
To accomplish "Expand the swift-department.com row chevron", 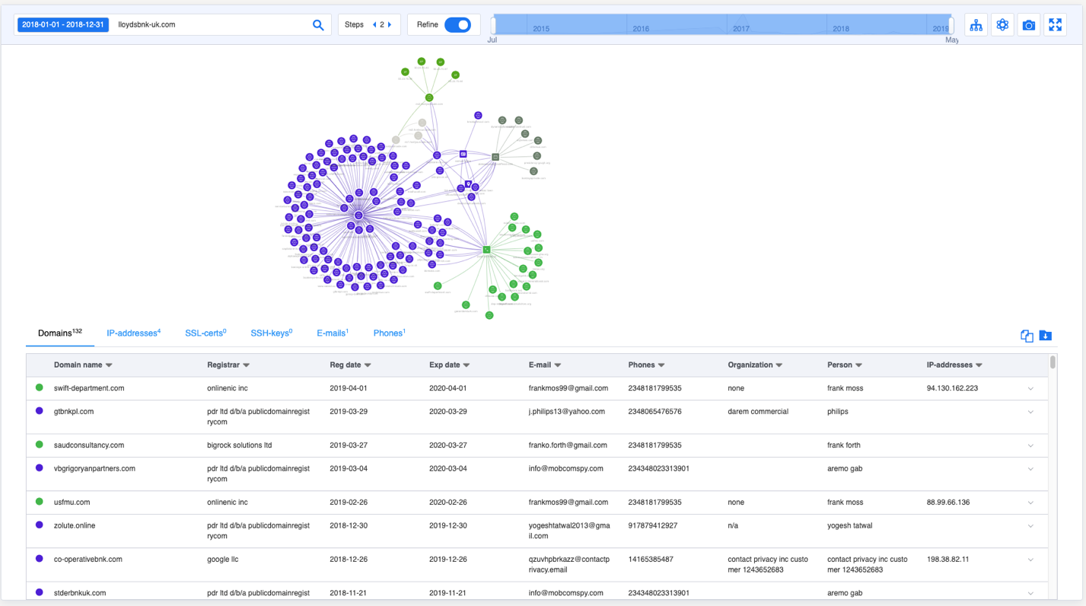I will pos(1030,389).
